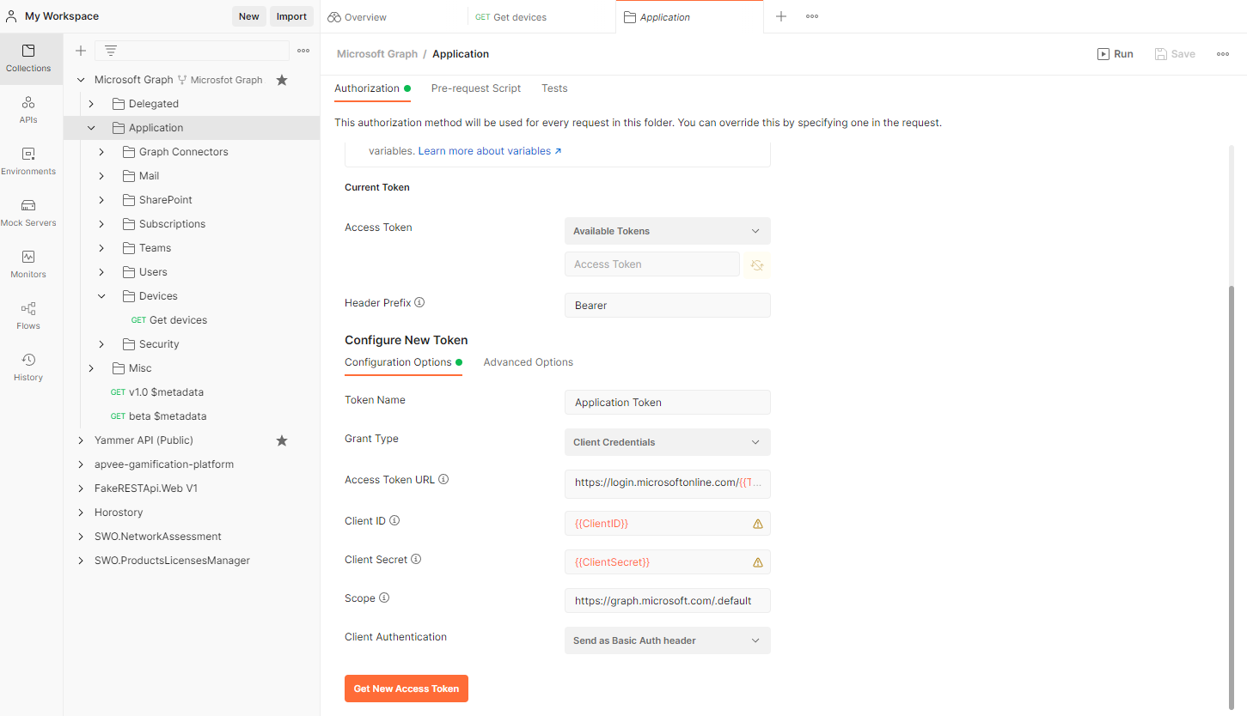1247x716 pixels.
Task: Expand the SharePoint folder
Action: pyautogui.click(x=101, y=200)
